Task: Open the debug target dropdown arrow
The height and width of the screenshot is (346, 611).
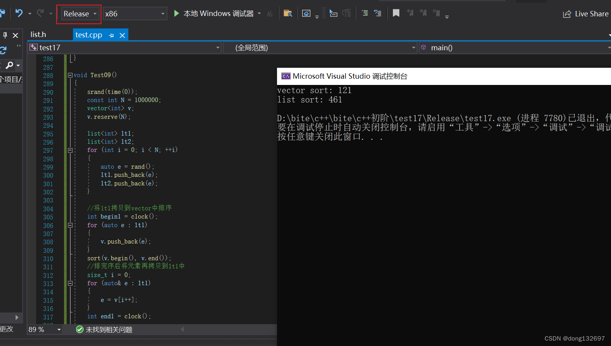Action: click(259, 14)
